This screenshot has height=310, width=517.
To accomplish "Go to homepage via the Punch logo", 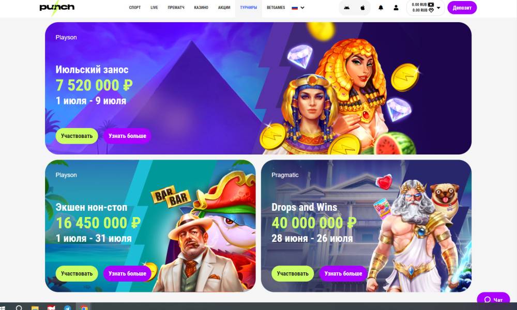I will coord(57,7).
